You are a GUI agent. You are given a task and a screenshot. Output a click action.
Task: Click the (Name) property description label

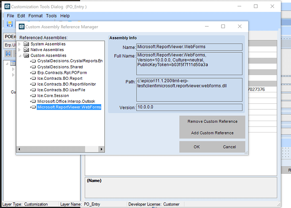pos(94,181)
